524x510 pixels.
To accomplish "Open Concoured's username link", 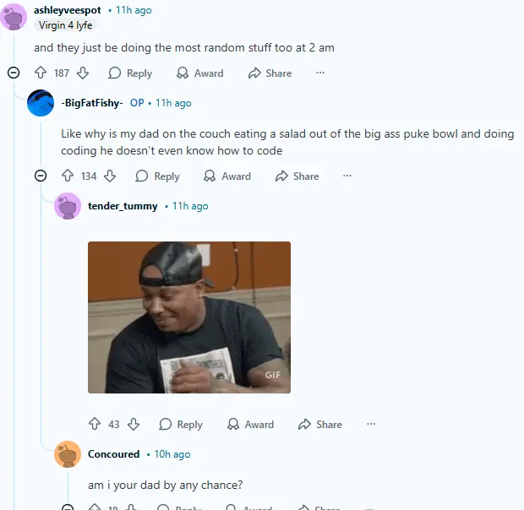I will click(x=113, y=454).
